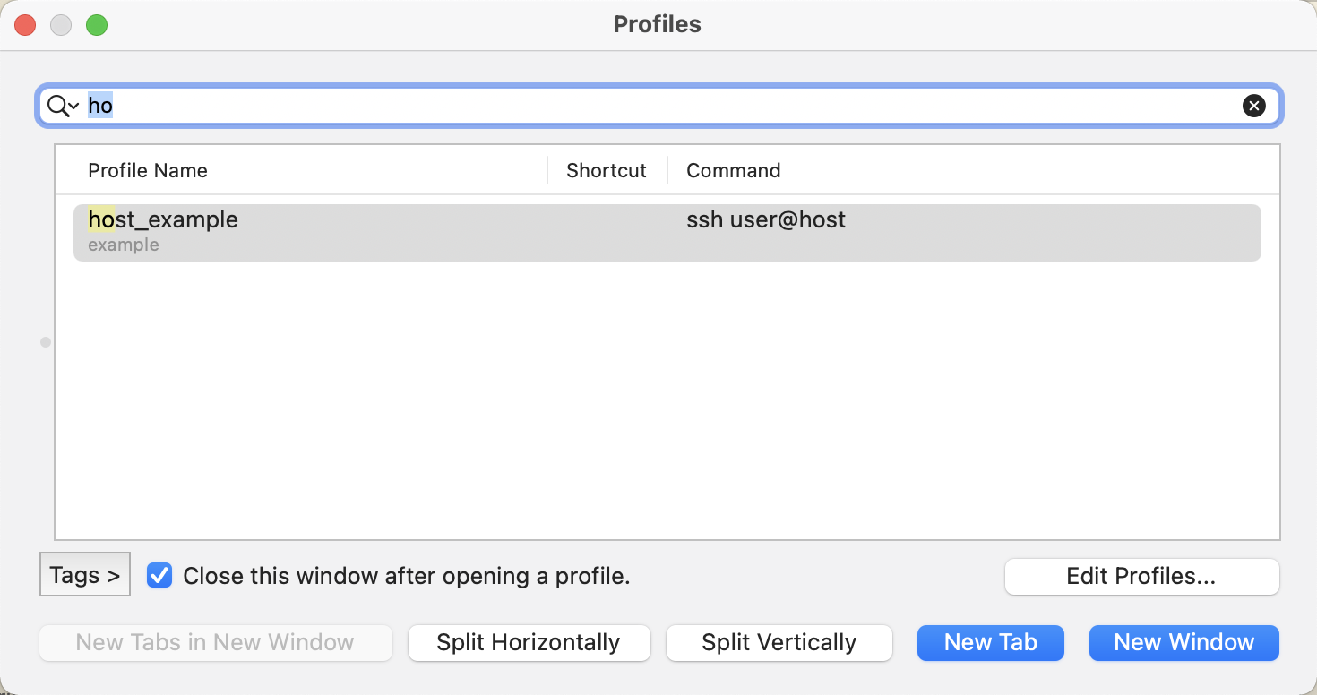
Task: Sort profiles by the Profile Name column
Action: coord(147,170)
